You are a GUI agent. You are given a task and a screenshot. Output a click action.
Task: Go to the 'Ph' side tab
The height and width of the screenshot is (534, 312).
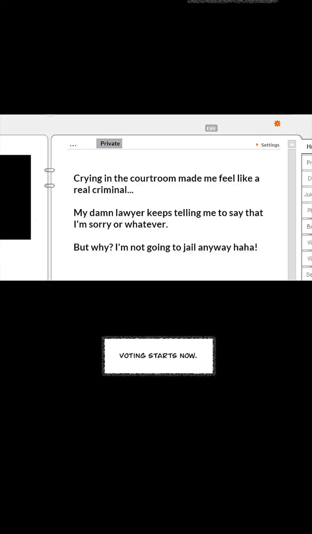click(x=308, y=210)
